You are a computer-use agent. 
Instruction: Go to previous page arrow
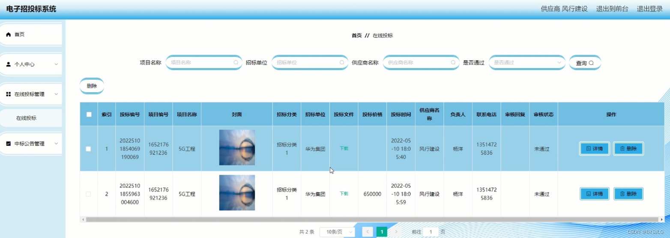(x=368, y=232)
